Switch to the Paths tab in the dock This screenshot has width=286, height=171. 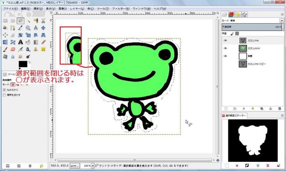click(245, 14)
